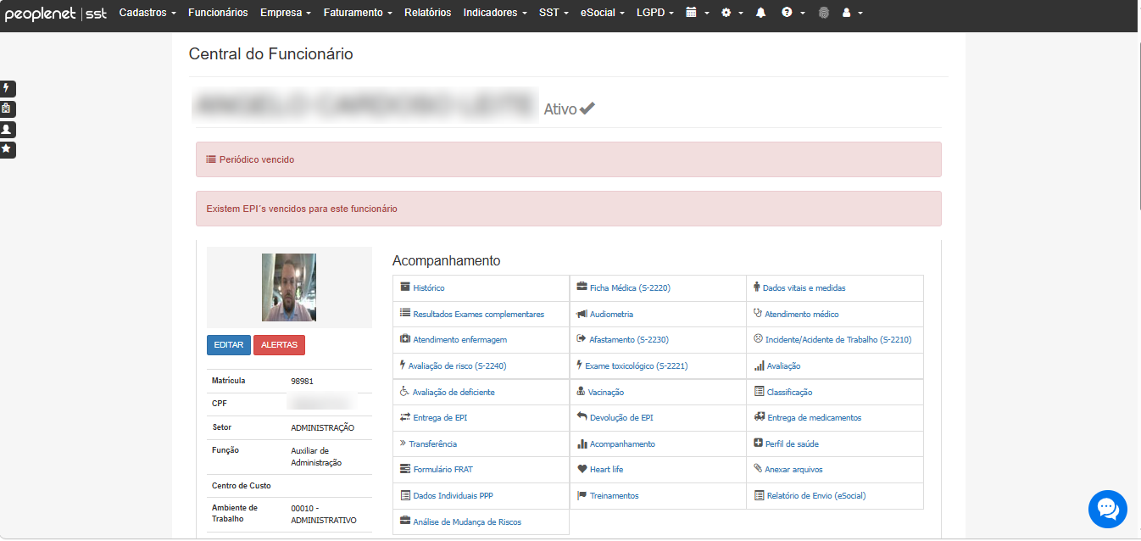Click the person icon in left sidebar
The image size is (1141, 541).
(7, 129)
